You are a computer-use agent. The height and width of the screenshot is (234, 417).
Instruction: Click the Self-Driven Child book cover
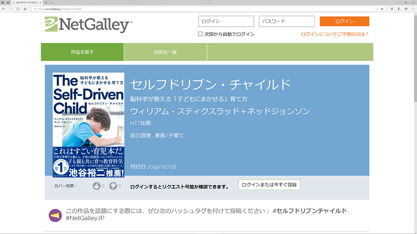(x=89, y=125)
